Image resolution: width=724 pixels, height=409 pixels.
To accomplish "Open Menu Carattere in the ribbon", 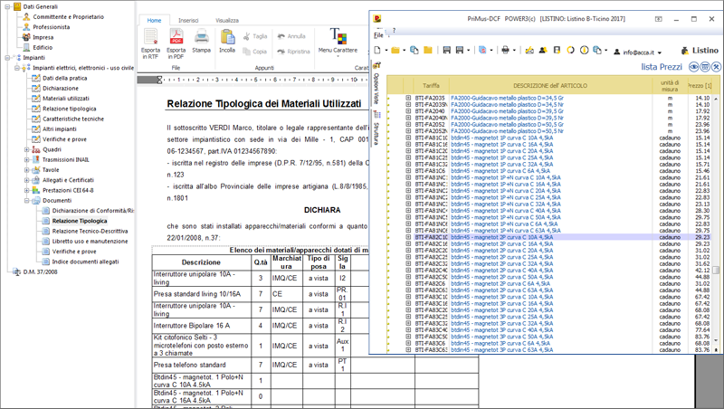I will point(338,42).
